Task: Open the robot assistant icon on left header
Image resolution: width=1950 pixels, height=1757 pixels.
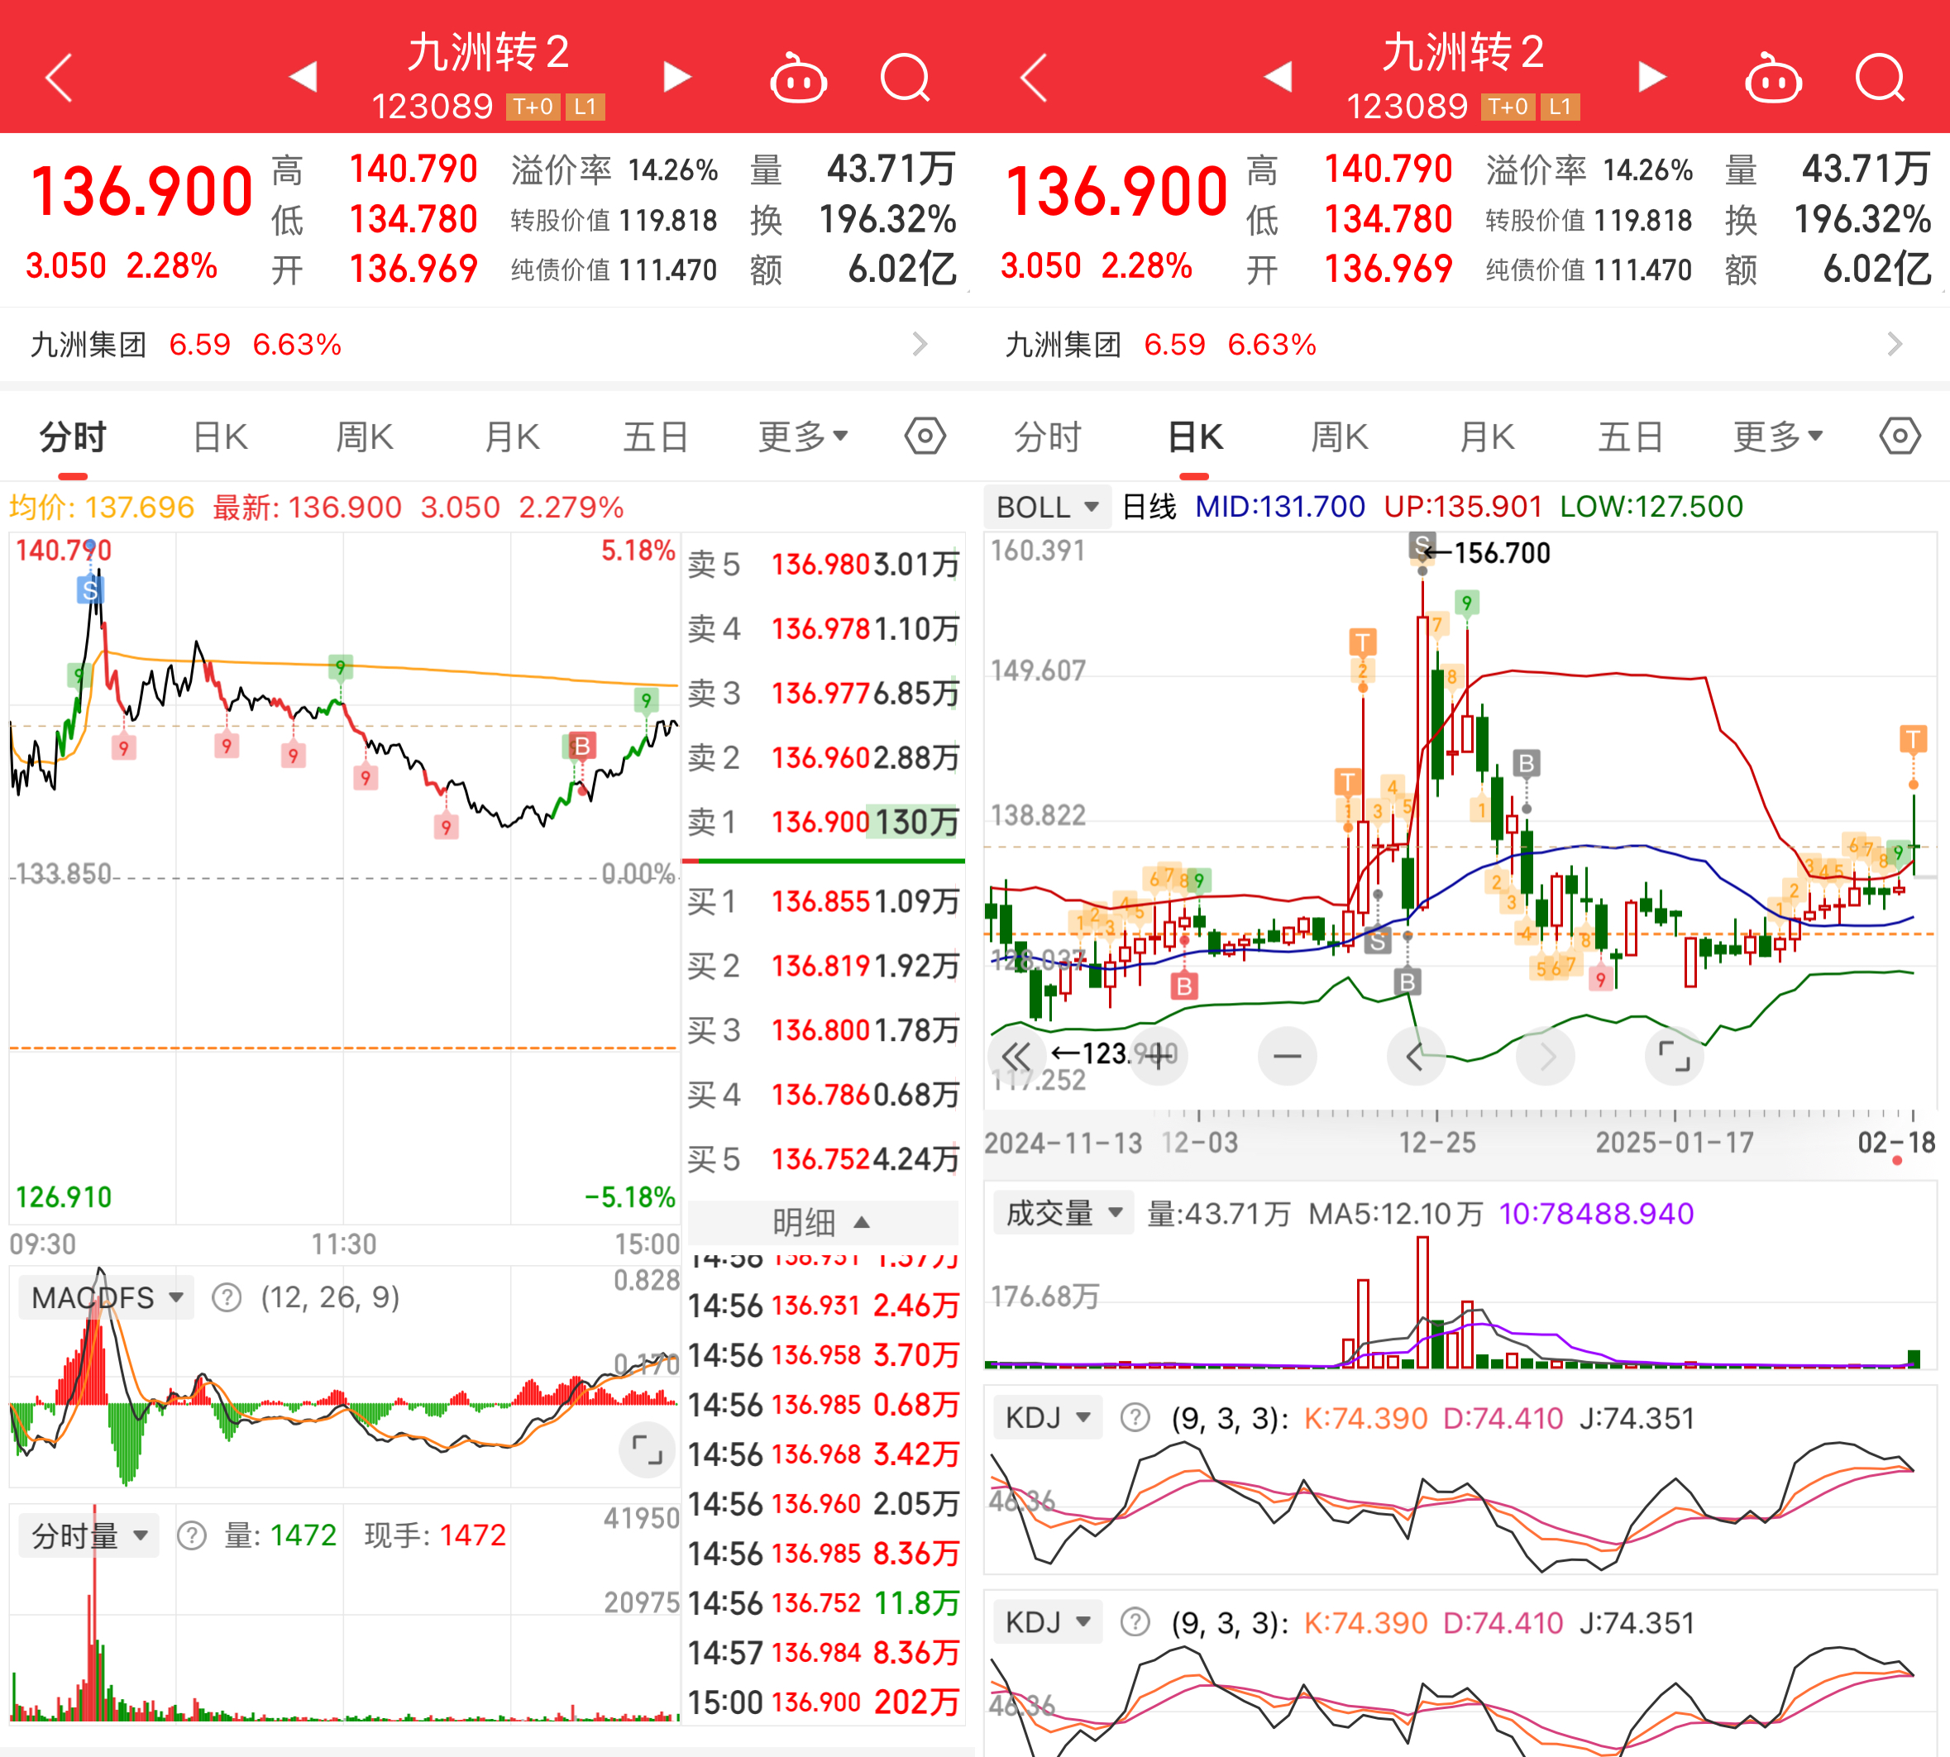Action: (797, 79)
